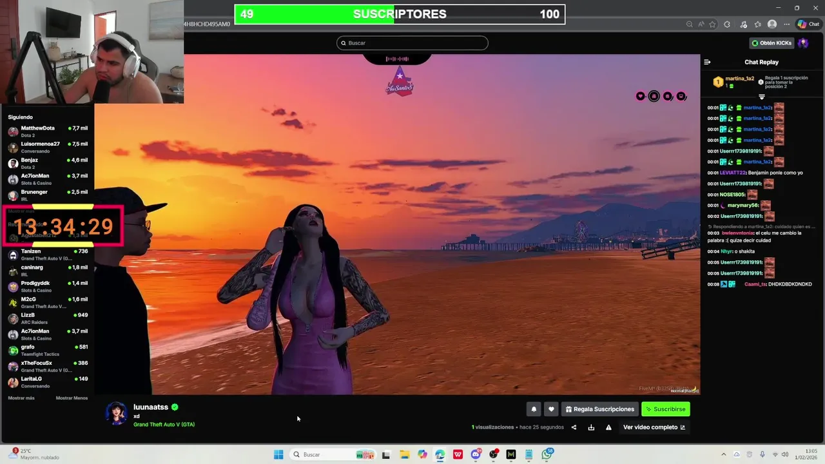Click the fourth pink overlay icon on the video
The height and width of the screenshot is (464, 825).
click(681, 97)
